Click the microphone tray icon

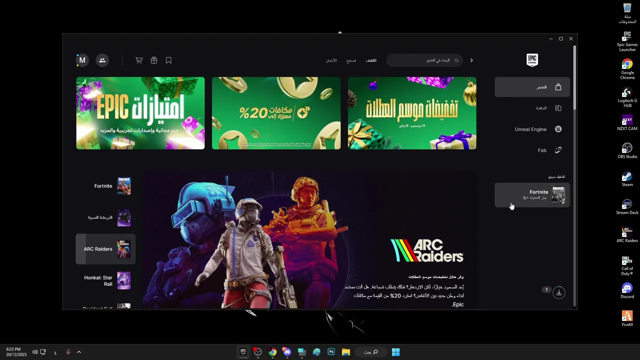coord(68,352)
